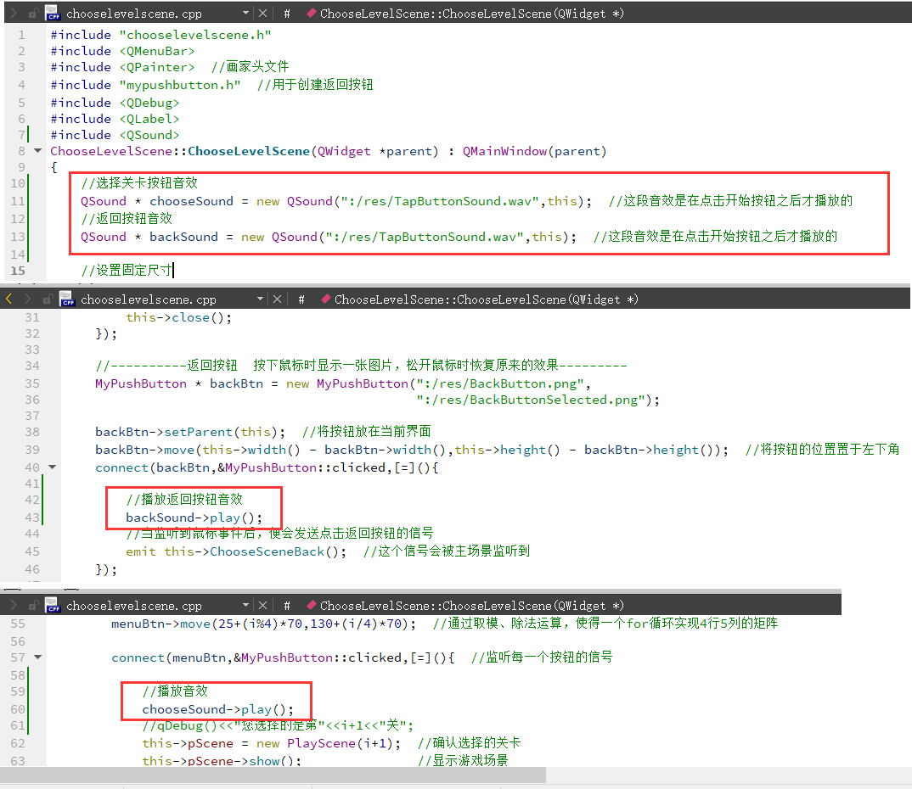Image resolution: width=912 pixels, height=789 pixels.
Task: Click the cpp file icon in the pane starting at line 31
Action: (x=67, y=299)
